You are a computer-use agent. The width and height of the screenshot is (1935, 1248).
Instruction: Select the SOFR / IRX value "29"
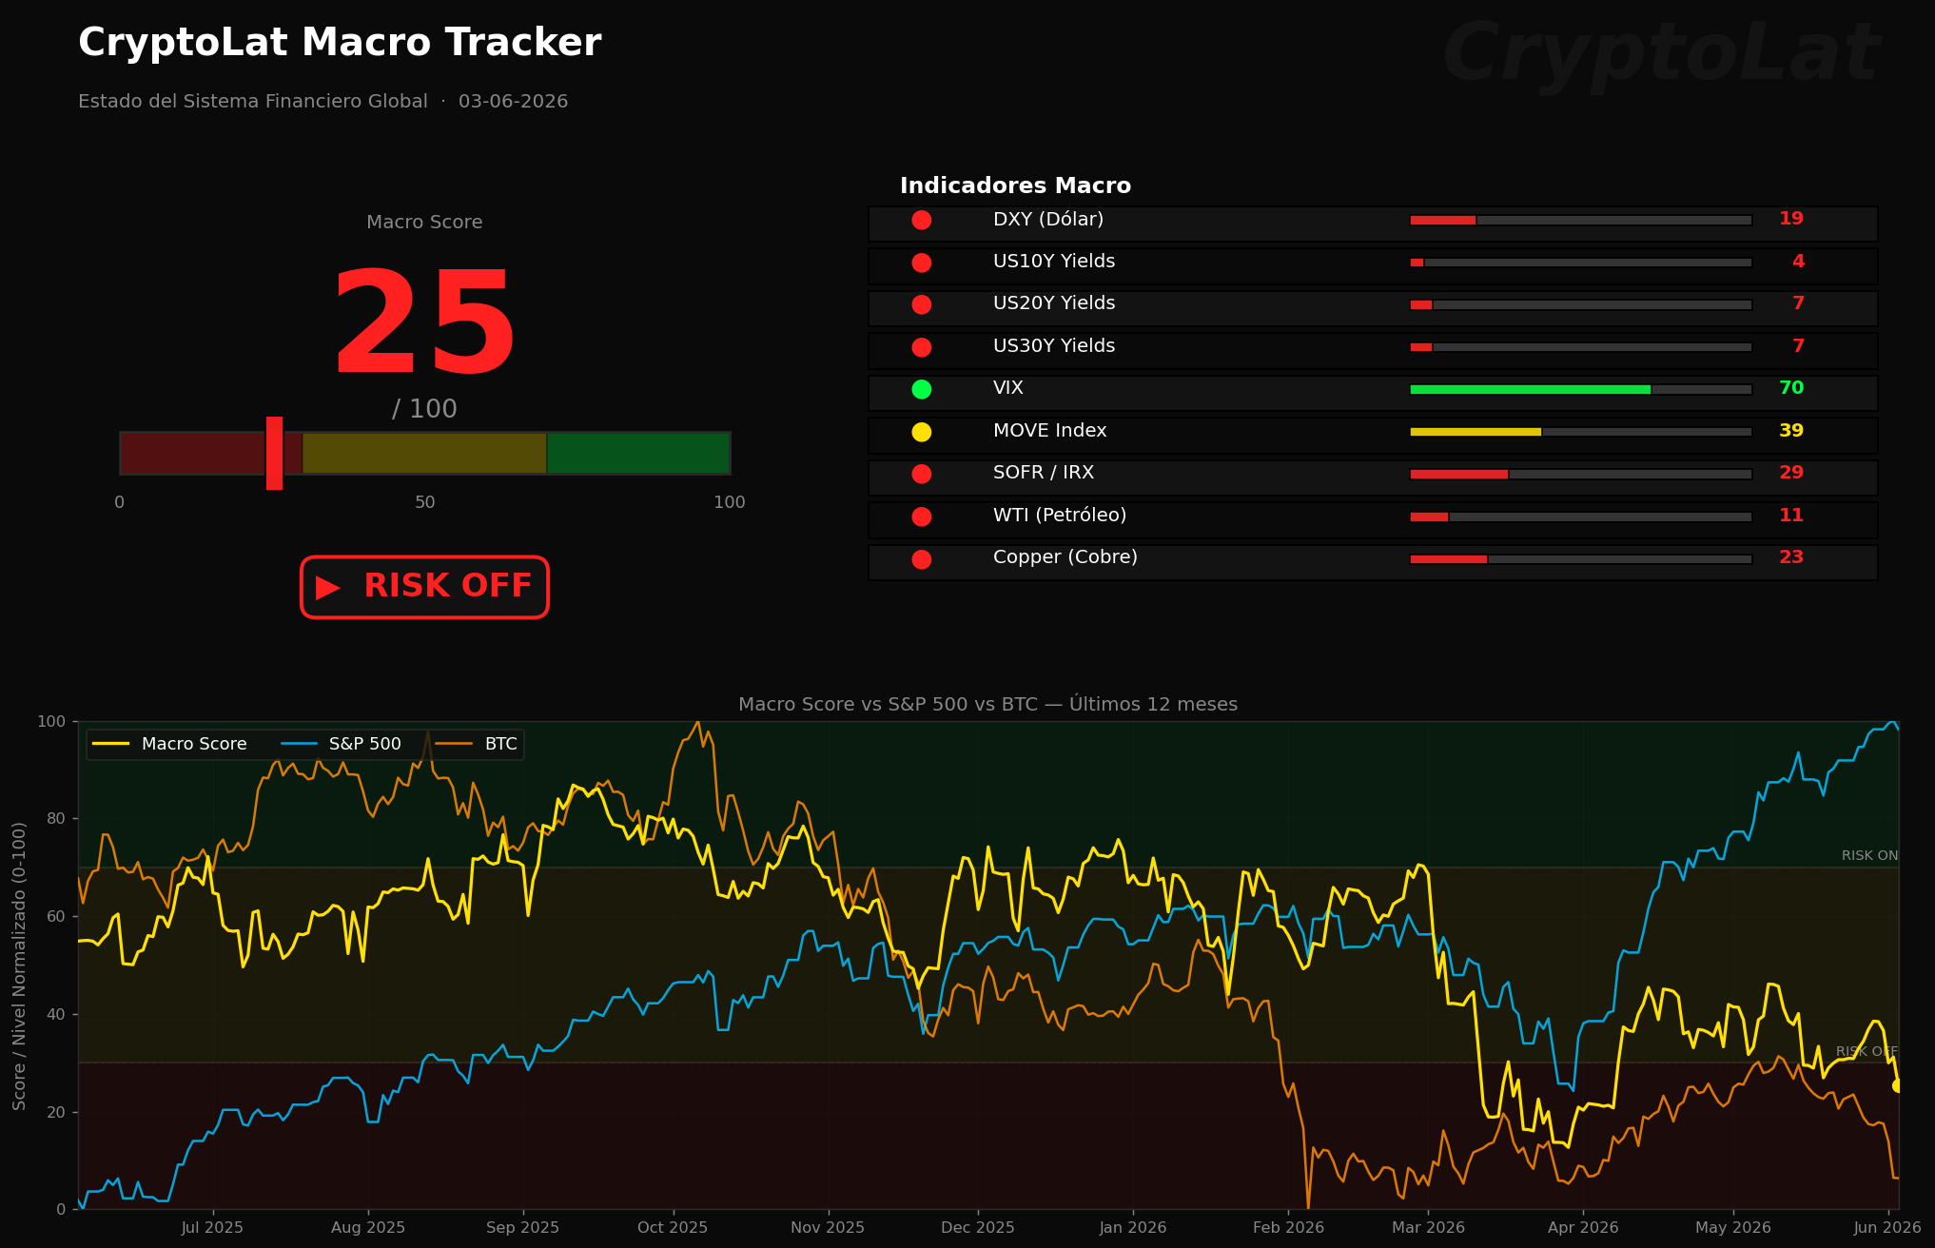pyautogui.click(x=1791, y=473)
